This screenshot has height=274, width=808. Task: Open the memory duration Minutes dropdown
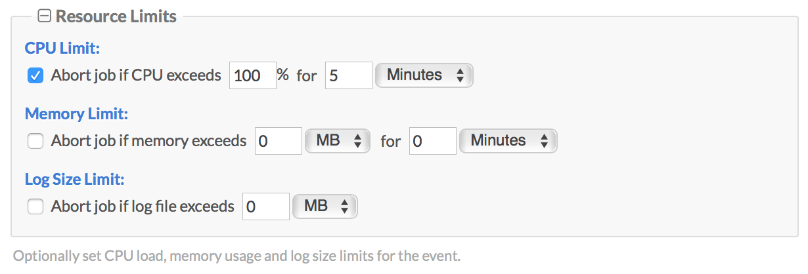pos(508,141)
